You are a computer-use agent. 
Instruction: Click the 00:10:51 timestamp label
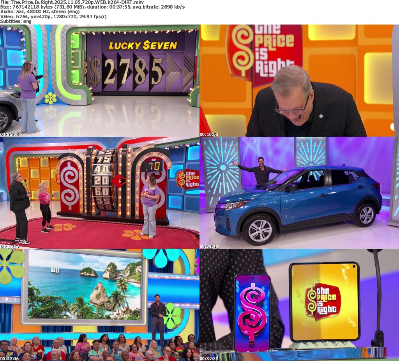point(209,134)
